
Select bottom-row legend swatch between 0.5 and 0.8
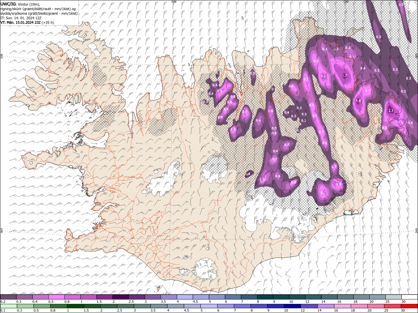[42, 306]
